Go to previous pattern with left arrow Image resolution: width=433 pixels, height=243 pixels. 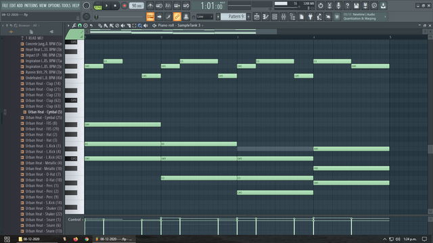coord(218,16)
